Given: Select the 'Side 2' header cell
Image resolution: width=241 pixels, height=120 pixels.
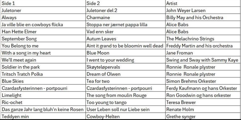Looking at the screenshot, I should coord(126,3).
